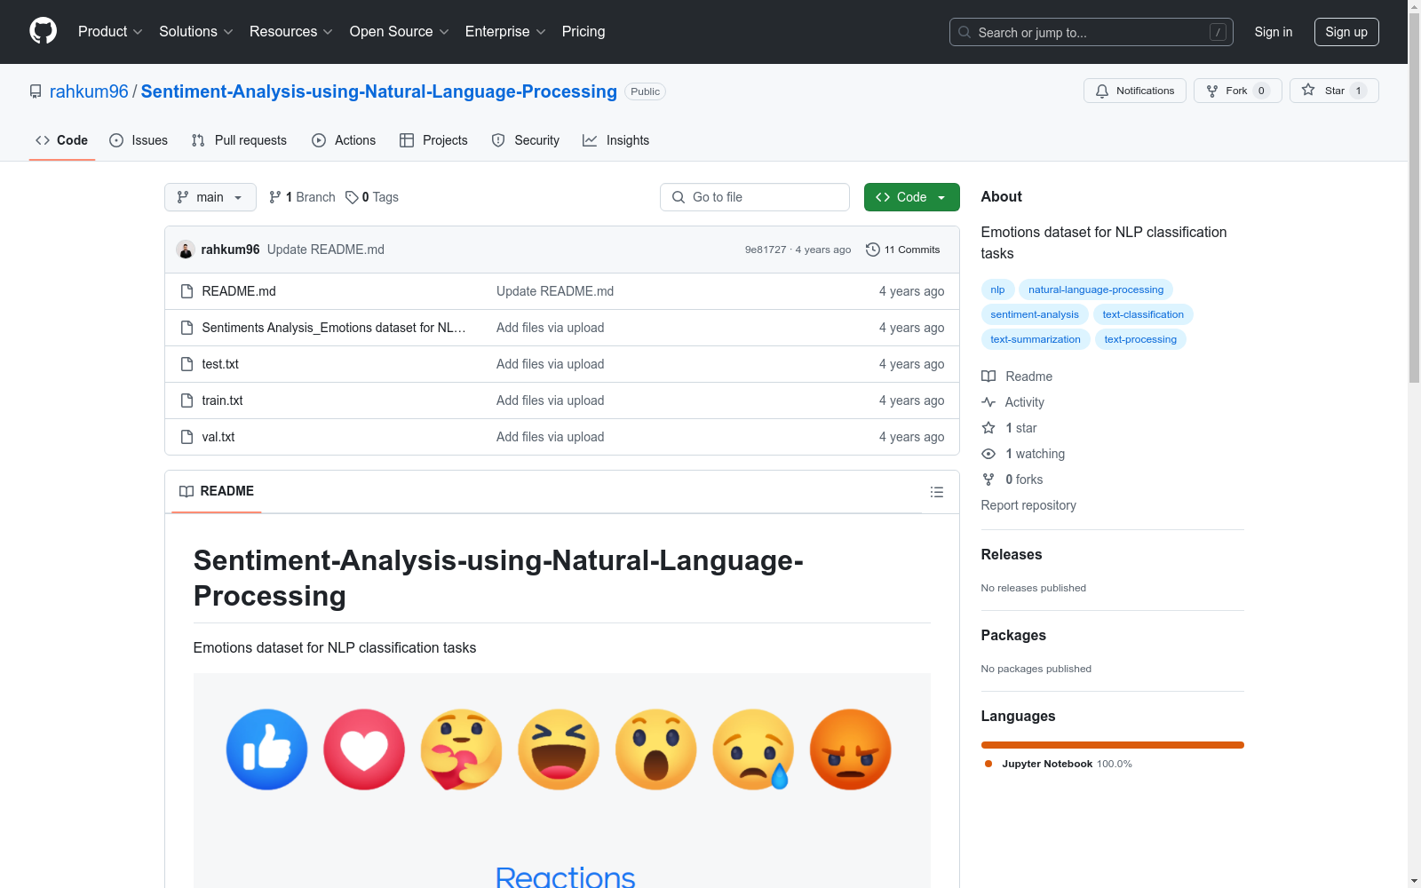
Task: Click the sentiment-analysis topic tag
Action: coord(1035,314)
